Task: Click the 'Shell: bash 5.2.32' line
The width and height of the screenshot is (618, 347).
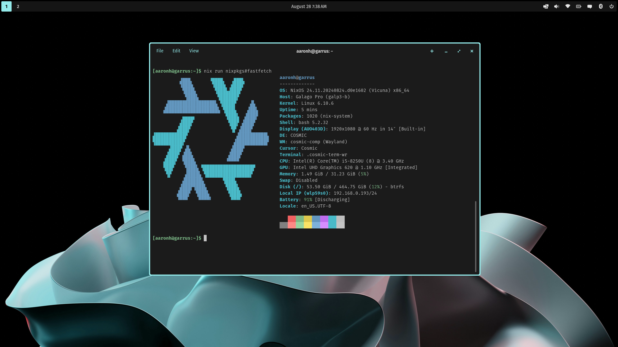Action: 304,122
